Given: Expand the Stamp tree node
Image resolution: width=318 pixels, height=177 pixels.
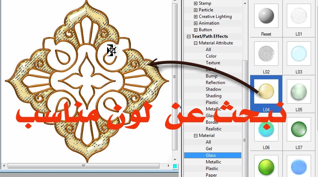Looking at the screenshot, I should pos(195,3).
